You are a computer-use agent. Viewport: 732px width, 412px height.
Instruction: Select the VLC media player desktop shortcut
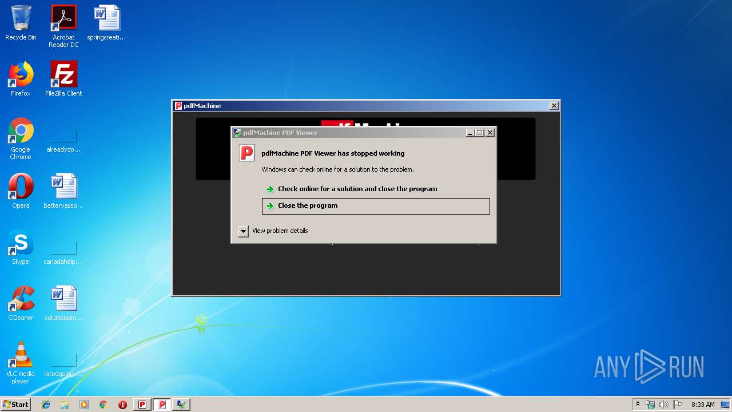click(x=21, y=363)
